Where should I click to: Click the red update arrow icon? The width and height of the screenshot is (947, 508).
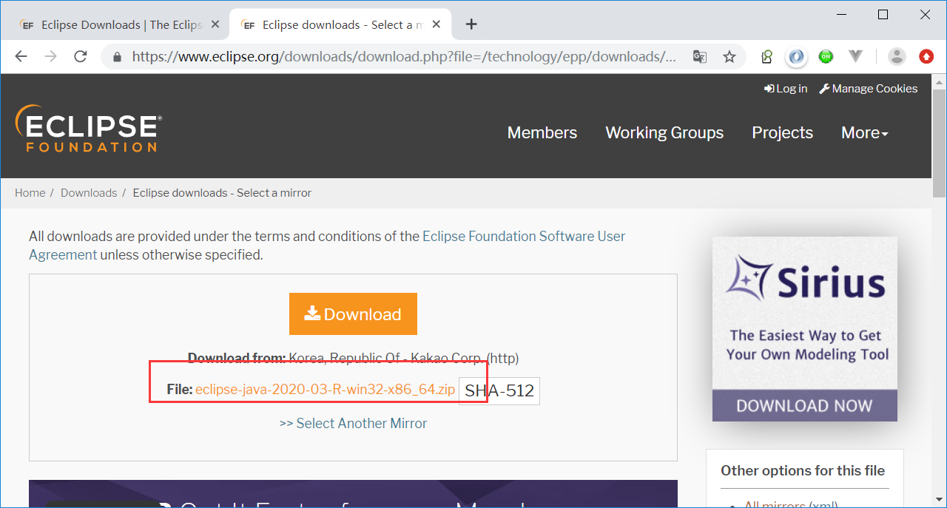[x=926, y=56]
